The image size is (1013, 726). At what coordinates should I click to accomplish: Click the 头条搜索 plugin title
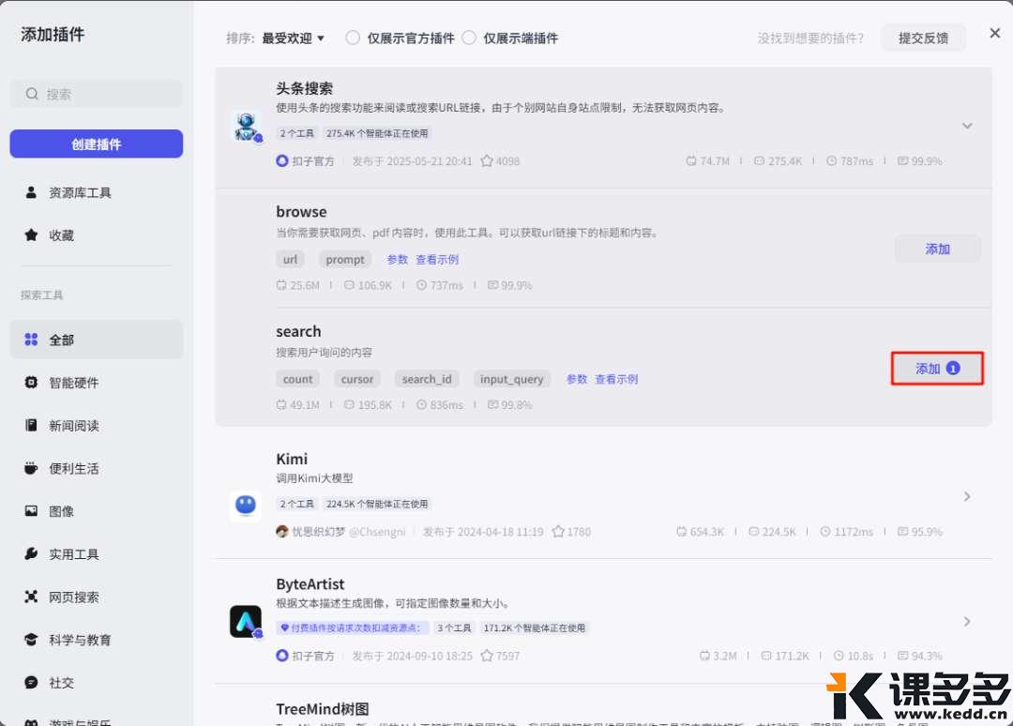tap(304, 88)
